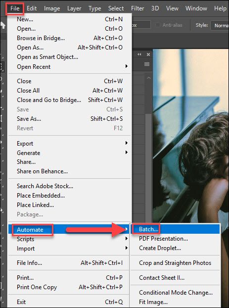Open the panel hamburger menu
This screenshot has height=308, width=229.
[147, 64]
